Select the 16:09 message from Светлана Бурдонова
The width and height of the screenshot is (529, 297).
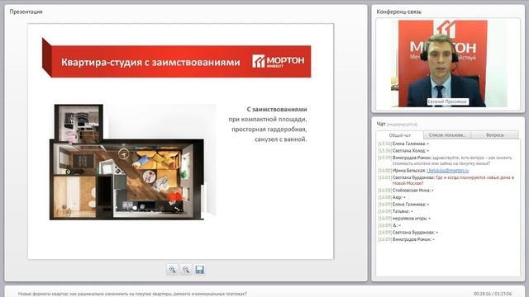point(408,233)
